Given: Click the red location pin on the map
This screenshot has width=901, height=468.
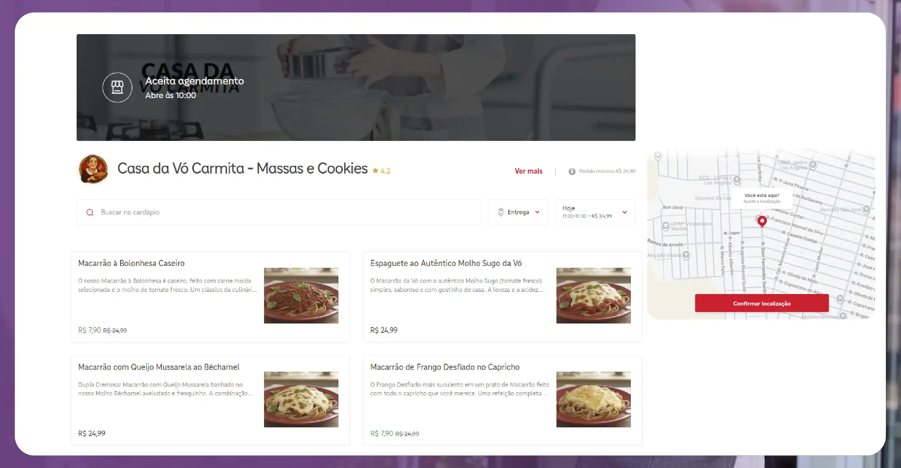Looking at the screenshot, I should [x=761, y=221].
